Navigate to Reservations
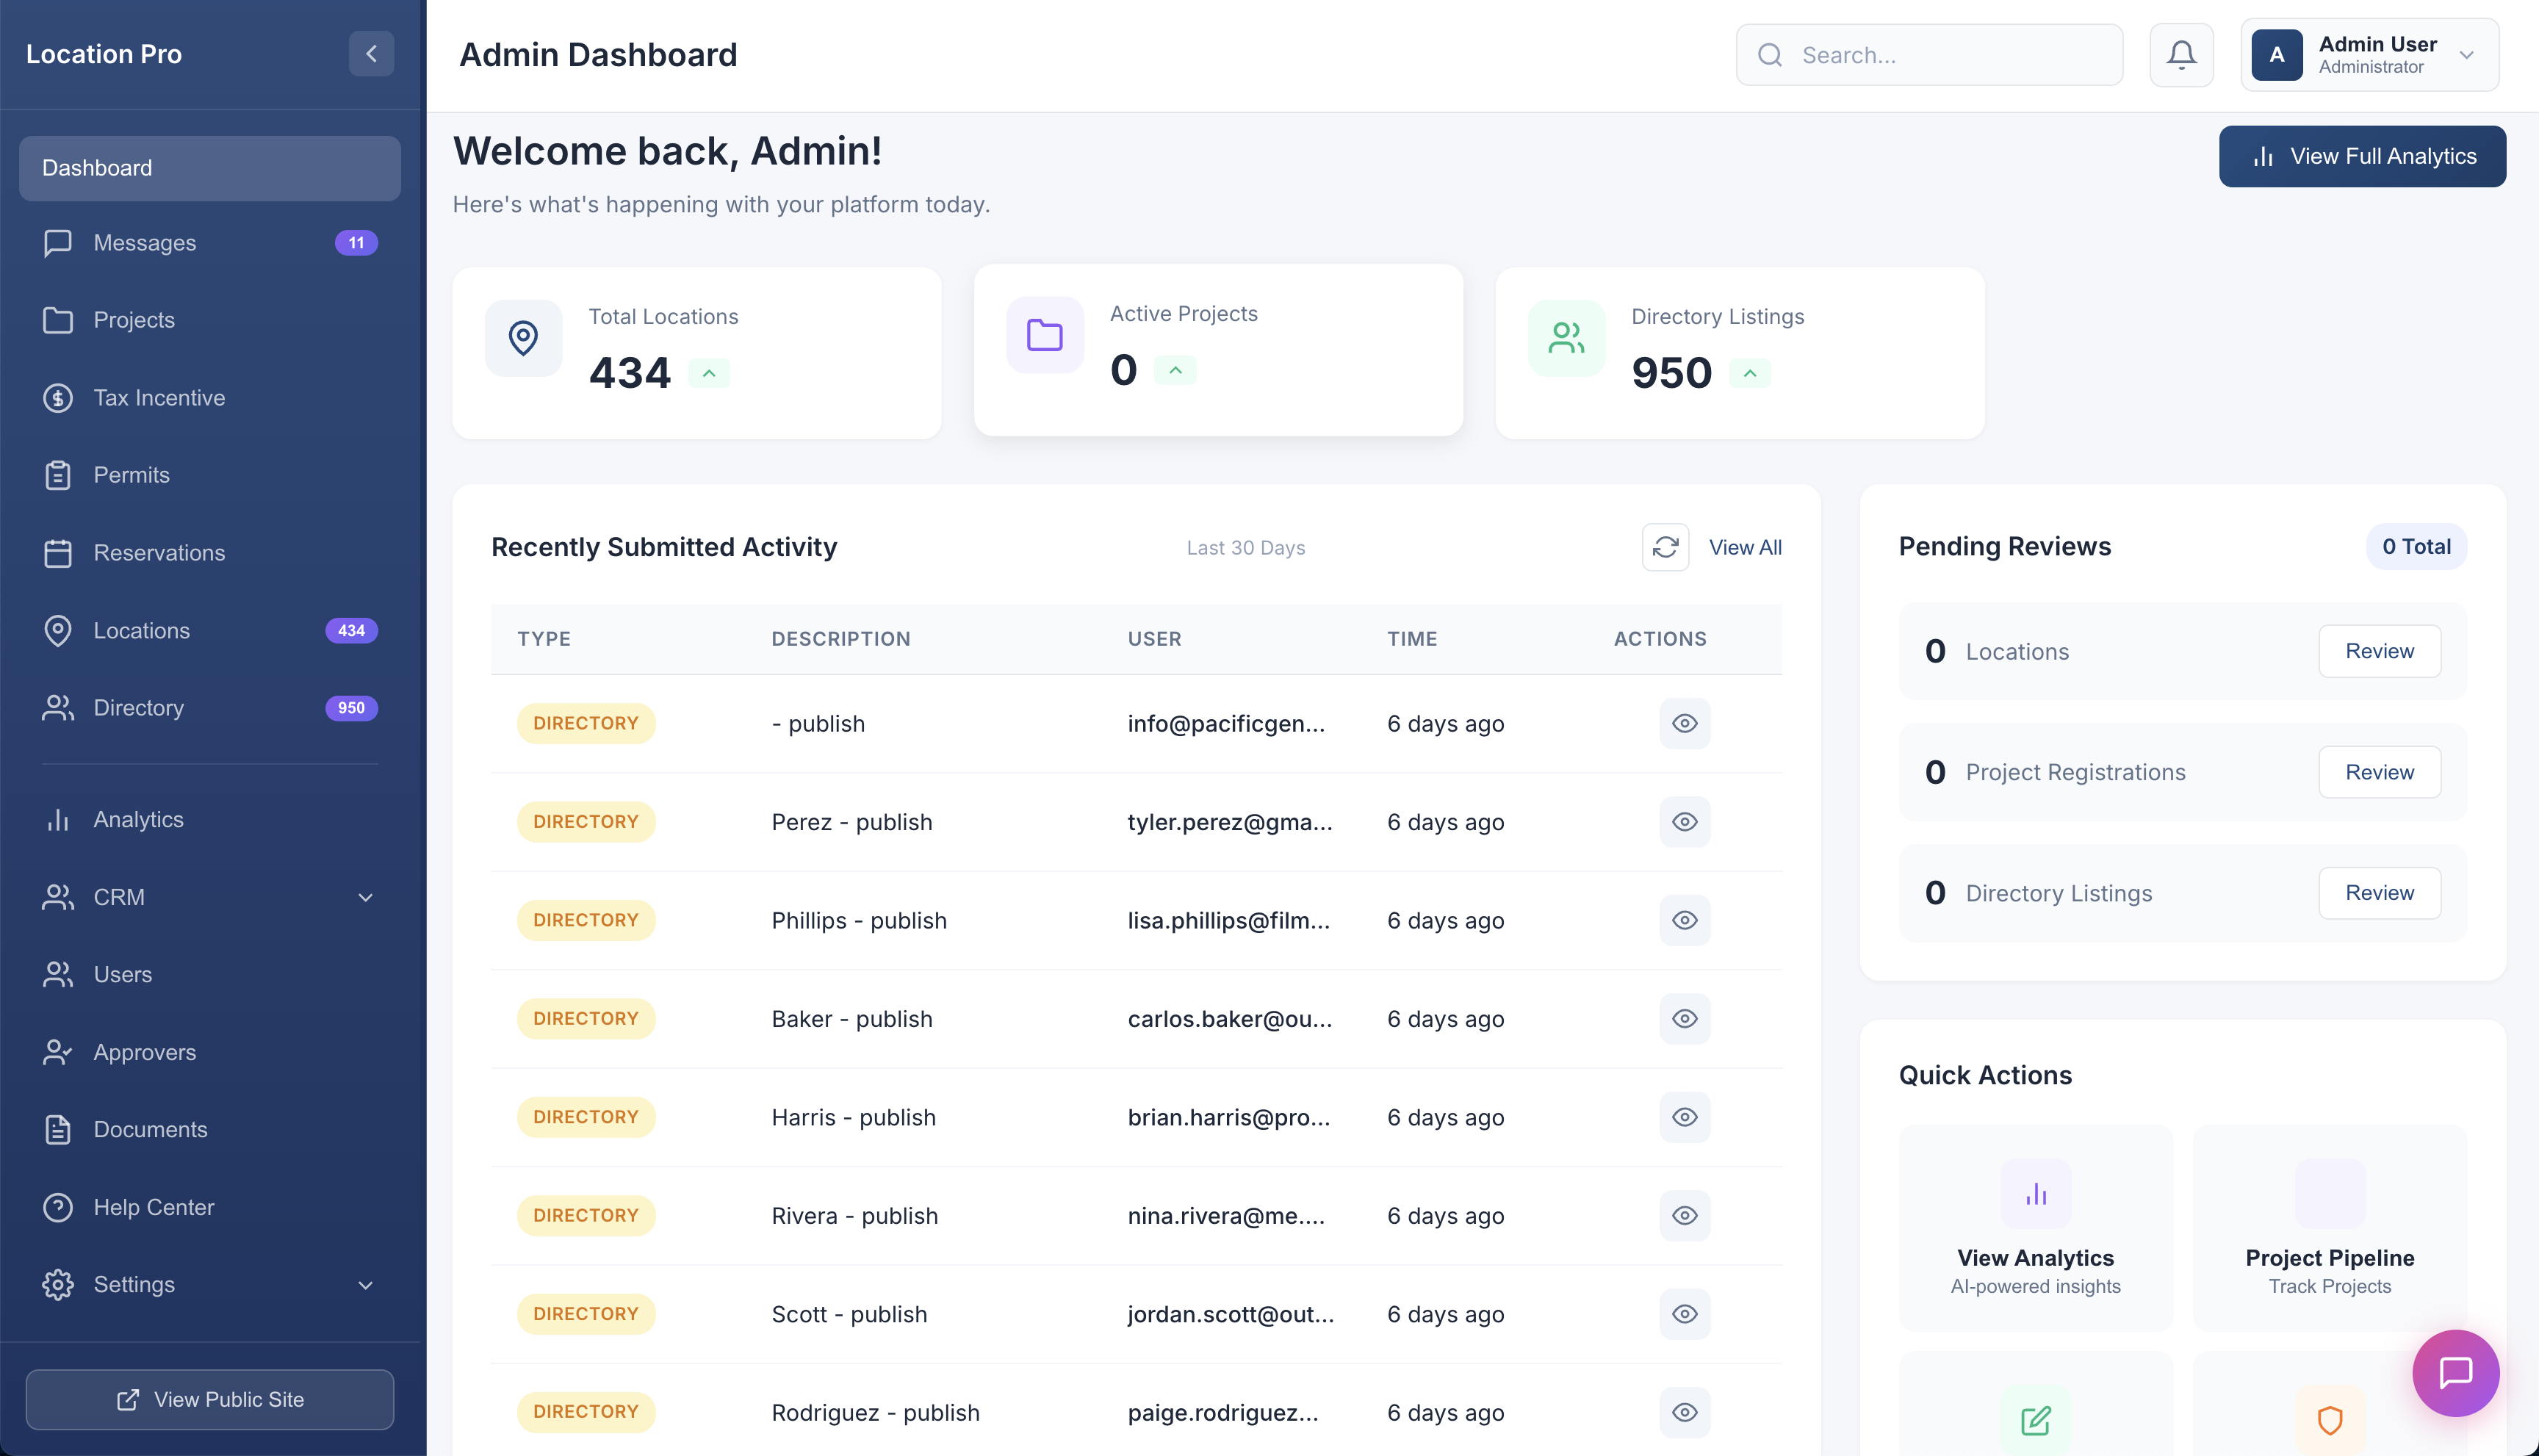Viewport: 2539px width, 1456px height. click(210, 553)
